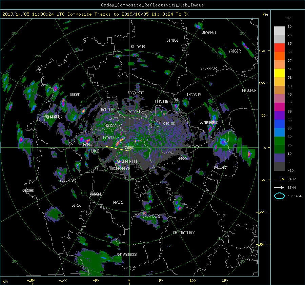
Task: Click the DAVANGERI city label
Action: tap(151, 216)
